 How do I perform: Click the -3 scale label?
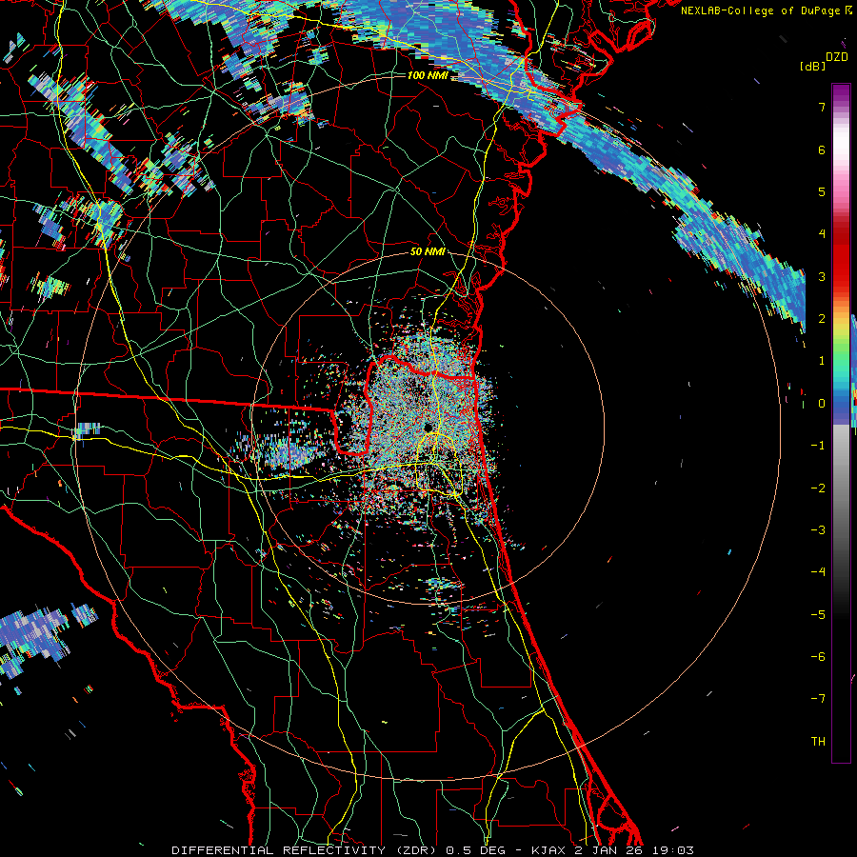[818, 530]
